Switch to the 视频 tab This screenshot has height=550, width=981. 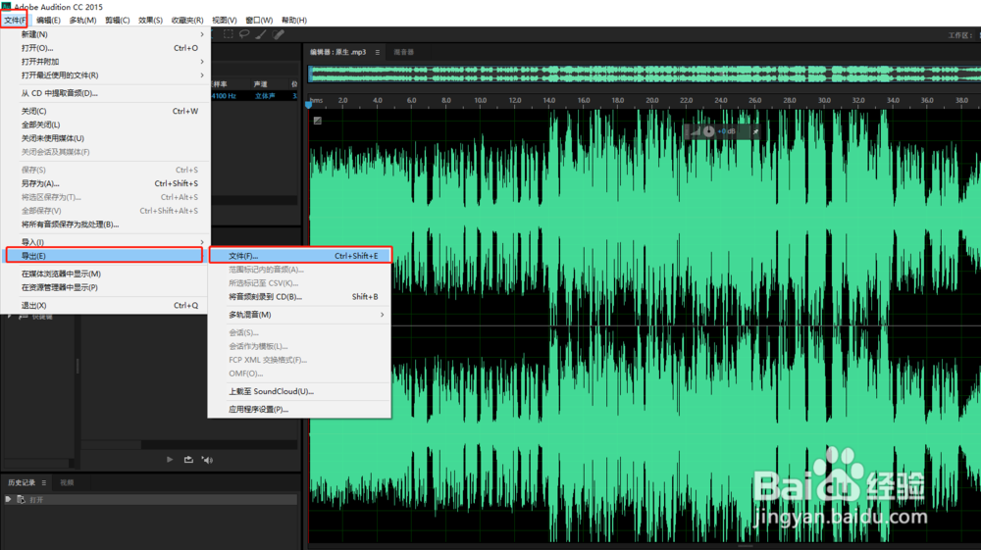click(67, 482)
